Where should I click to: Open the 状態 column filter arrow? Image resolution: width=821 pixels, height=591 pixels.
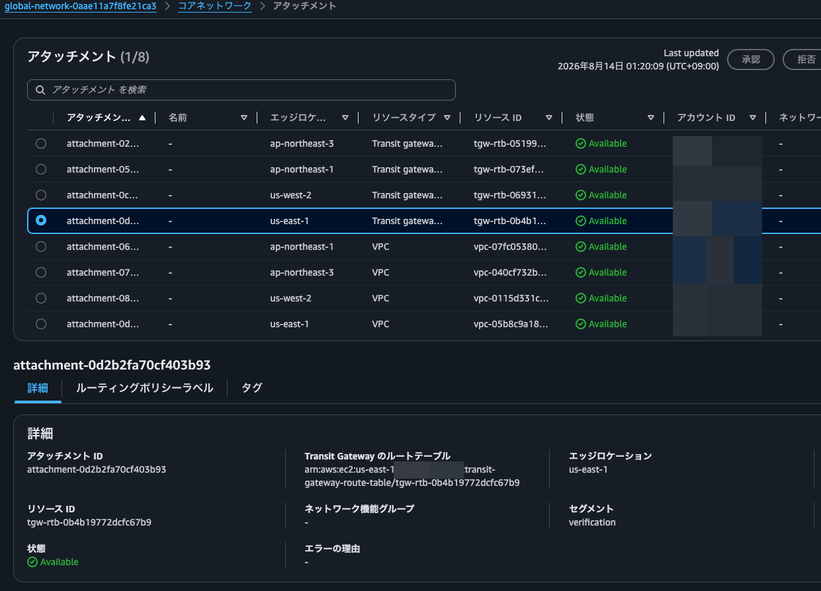(651, 118)
